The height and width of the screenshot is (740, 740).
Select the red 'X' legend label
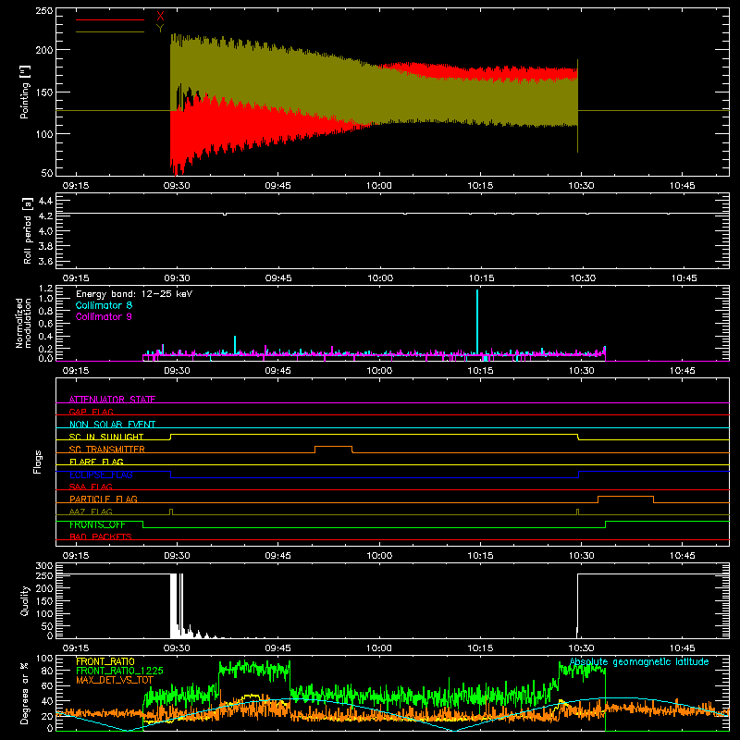tap(160, 17)
